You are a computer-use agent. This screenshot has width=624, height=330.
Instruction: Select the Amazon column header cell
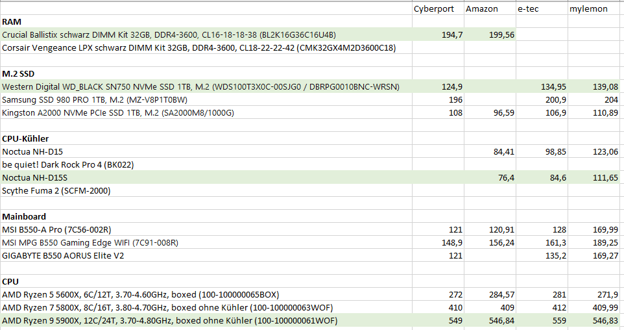pos(490,8)
